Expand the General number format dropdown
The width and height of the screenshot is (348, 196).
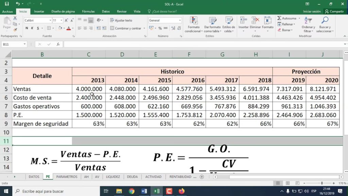coord(180,20)
